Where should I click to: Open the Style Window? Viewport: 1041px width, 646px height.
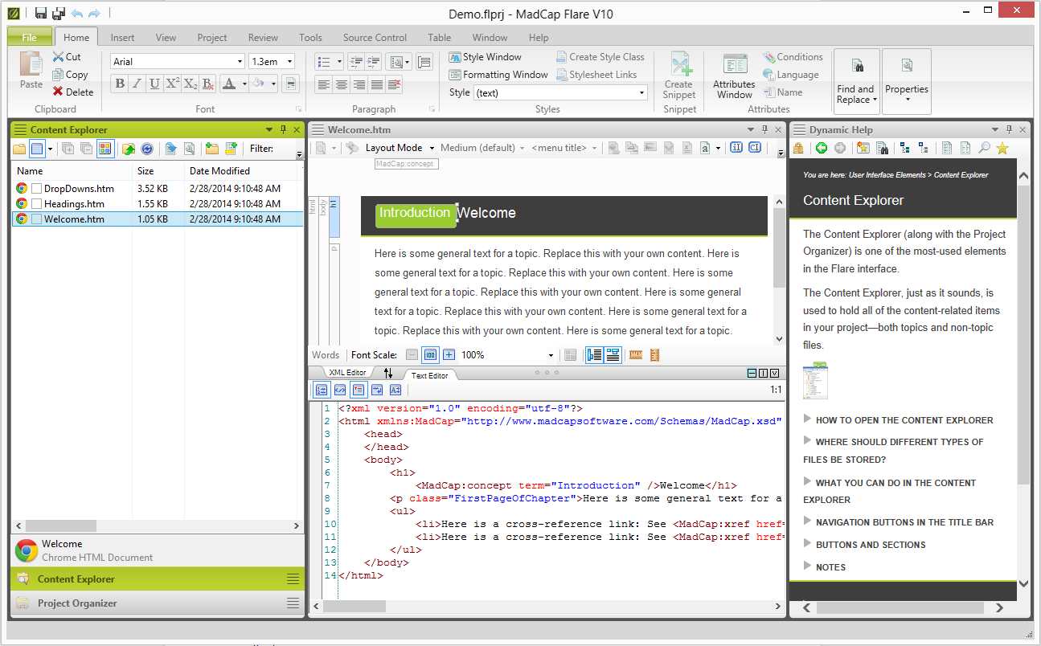pos(485,57)
